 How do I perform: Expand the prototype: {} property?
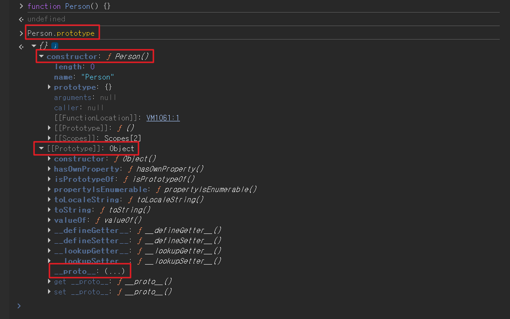tap(49, 87)
